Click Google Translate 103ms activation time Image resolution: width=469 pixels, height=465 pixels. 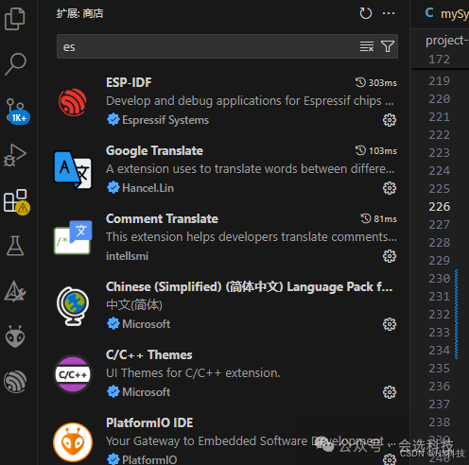click(x=376, y=150)
